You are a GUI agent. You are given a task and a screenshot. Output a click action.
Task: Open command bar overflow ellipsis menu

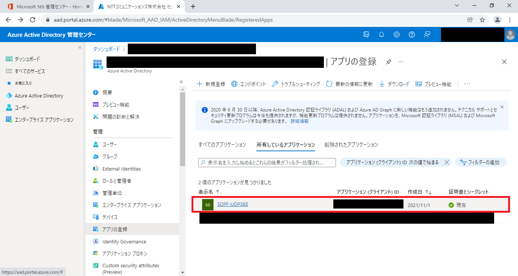pyautogui.click(x=467, y=84)
